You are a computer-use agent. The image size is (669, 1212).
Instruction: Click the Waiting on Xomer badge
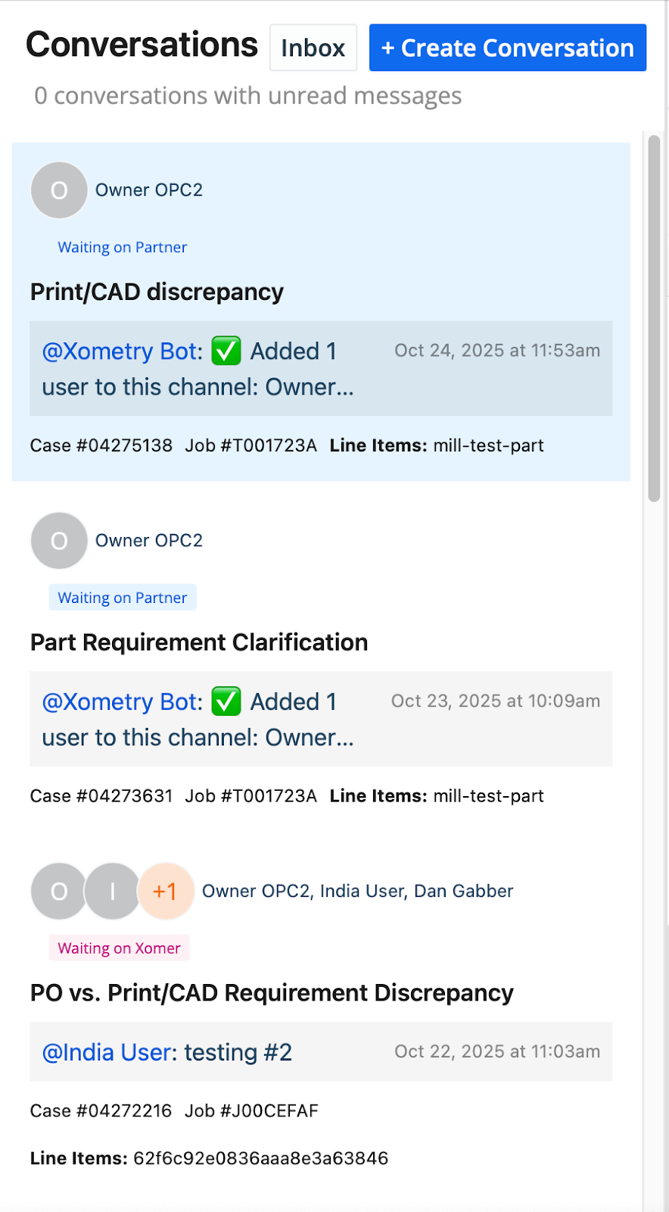pos(119,948)
